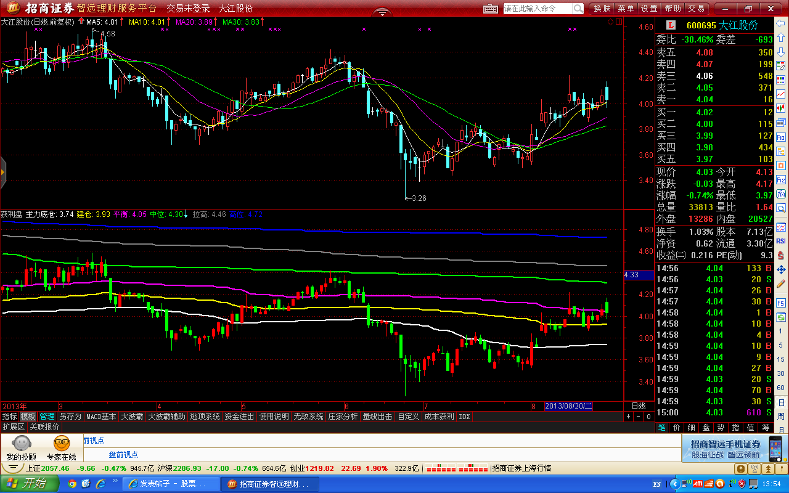Switch to 价 price tab
Screen dimensions: 789x493
676,427
